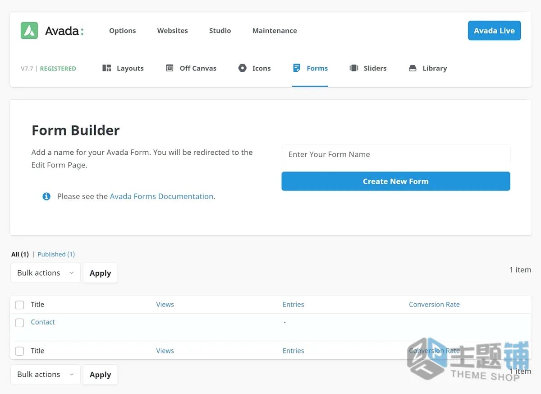This screenshot has height=394, width=541.
Task: Launch Avada Live button
Action: tap(494, 31)
